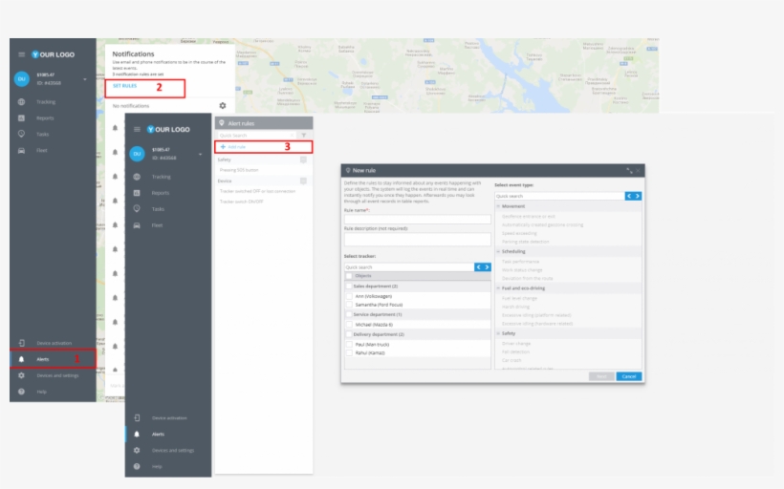Screen dimensions: 784x489
Task: Click the filter icon in Alert rules search
Action: pos(303,136)
